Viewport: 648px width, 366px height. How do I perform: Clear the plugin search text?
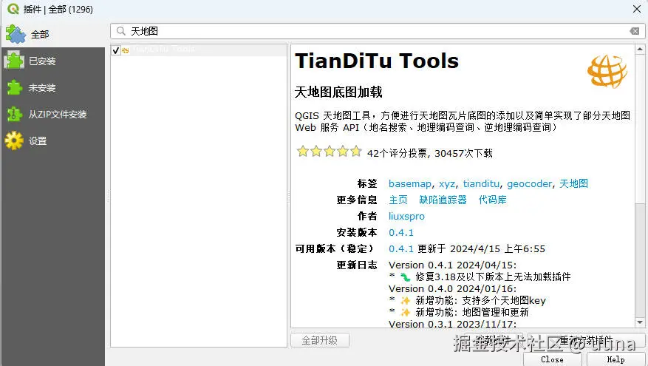[635, 31]
